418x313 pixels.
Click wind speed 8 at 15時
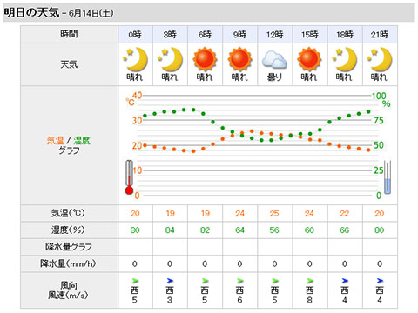310,300
